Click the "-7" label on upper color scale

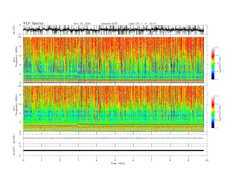[217, 79]
